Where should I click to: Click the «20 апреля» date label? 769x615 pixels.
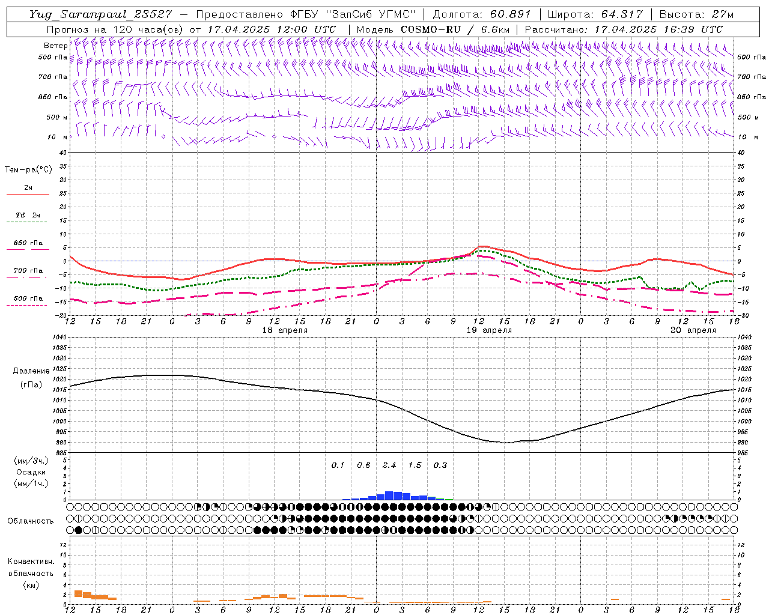pyautogui.click(x=693, y=330)
